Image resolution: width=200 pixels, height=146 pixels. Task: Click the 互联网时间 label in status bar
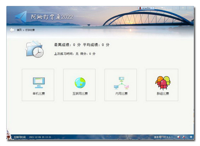[x=20, y=137]
